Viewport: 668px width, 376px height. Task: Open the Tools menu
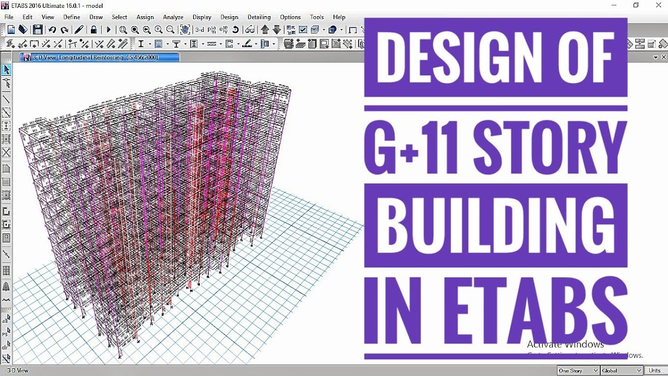(317, 17)
